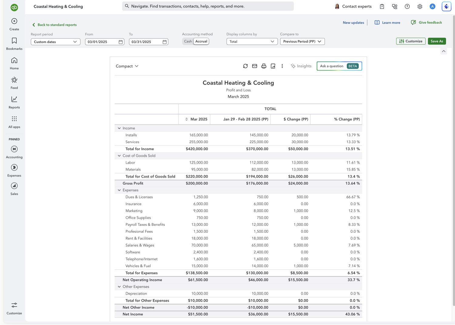Collapse the Income section
The height and width of the screenshot is (325, 455).
119,128
